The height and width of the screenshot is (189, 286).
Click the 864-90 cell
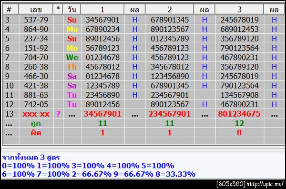pyautogui.click(x=36, y=29)
